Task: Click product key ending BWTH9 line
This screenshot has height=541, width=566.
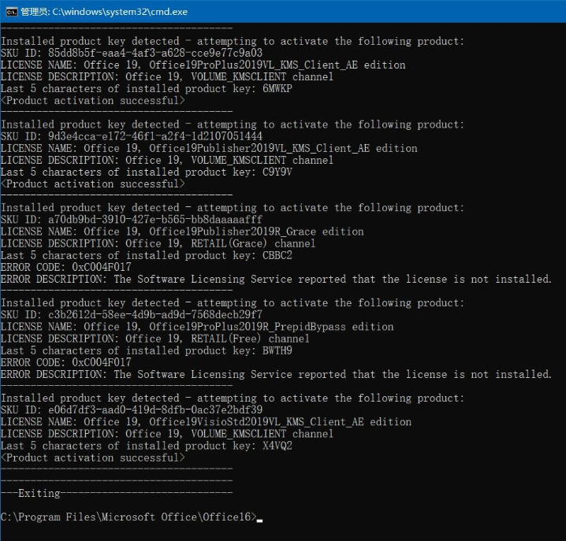Action: tap(147, 350)
